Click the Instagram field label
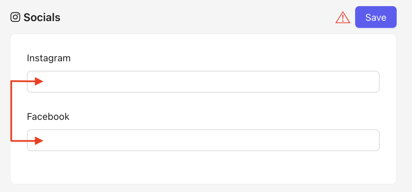The height and width of the screenshot is (192, 412). (49, 58)
